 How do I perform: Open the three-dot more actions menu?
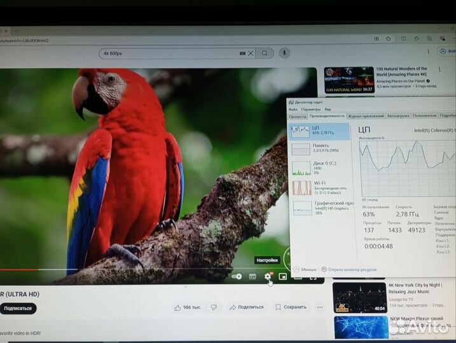tap(319, 307)
